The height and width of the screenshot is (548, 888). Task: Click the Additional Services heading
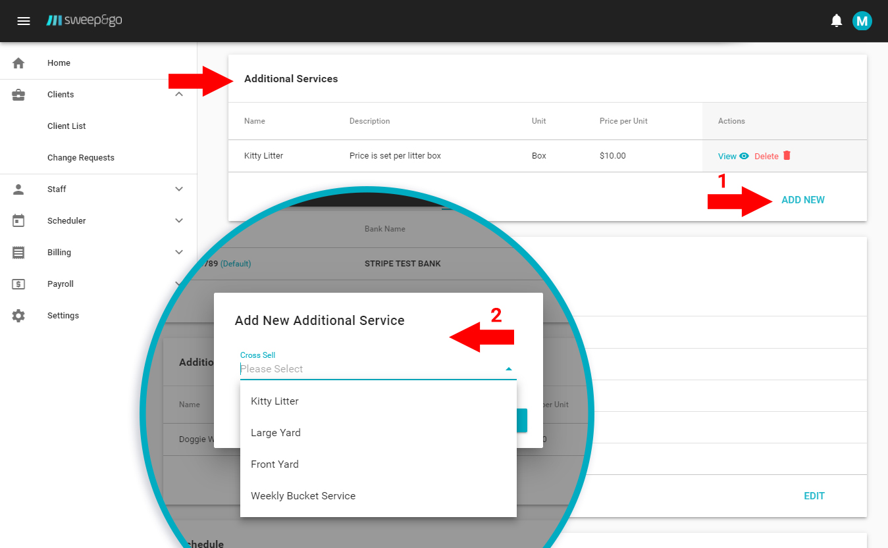coord(291,79)
